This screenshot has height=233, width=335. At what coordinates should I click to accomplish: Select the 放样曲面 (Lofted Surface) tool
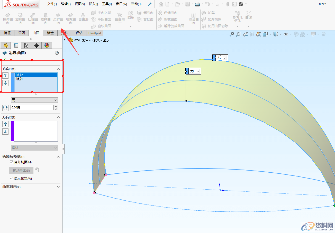(x=46, y=18)
